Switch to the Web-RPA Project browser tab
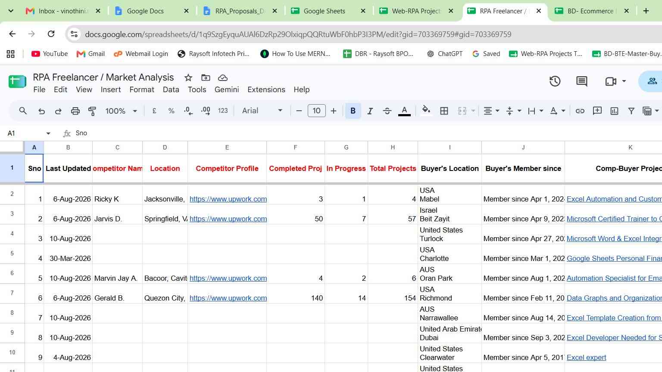 [x=416, y=11]
